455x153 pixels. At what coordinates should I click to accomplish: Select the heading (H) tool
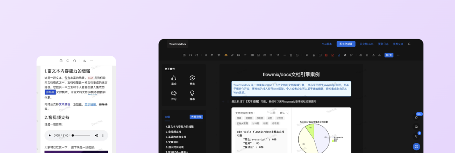206,55
